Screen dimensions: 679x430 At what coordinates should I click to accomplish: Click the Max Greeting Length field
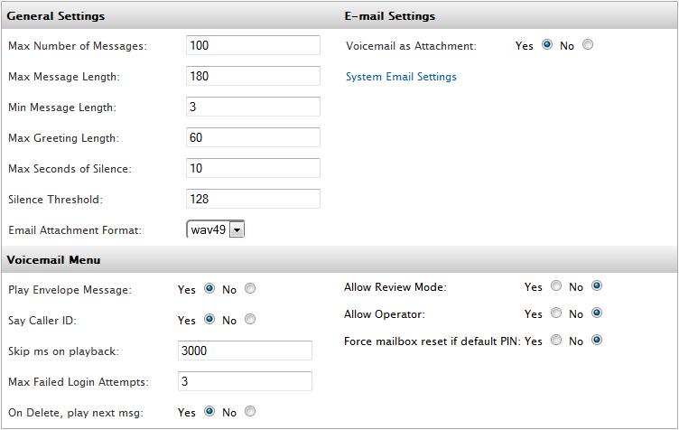254,137
